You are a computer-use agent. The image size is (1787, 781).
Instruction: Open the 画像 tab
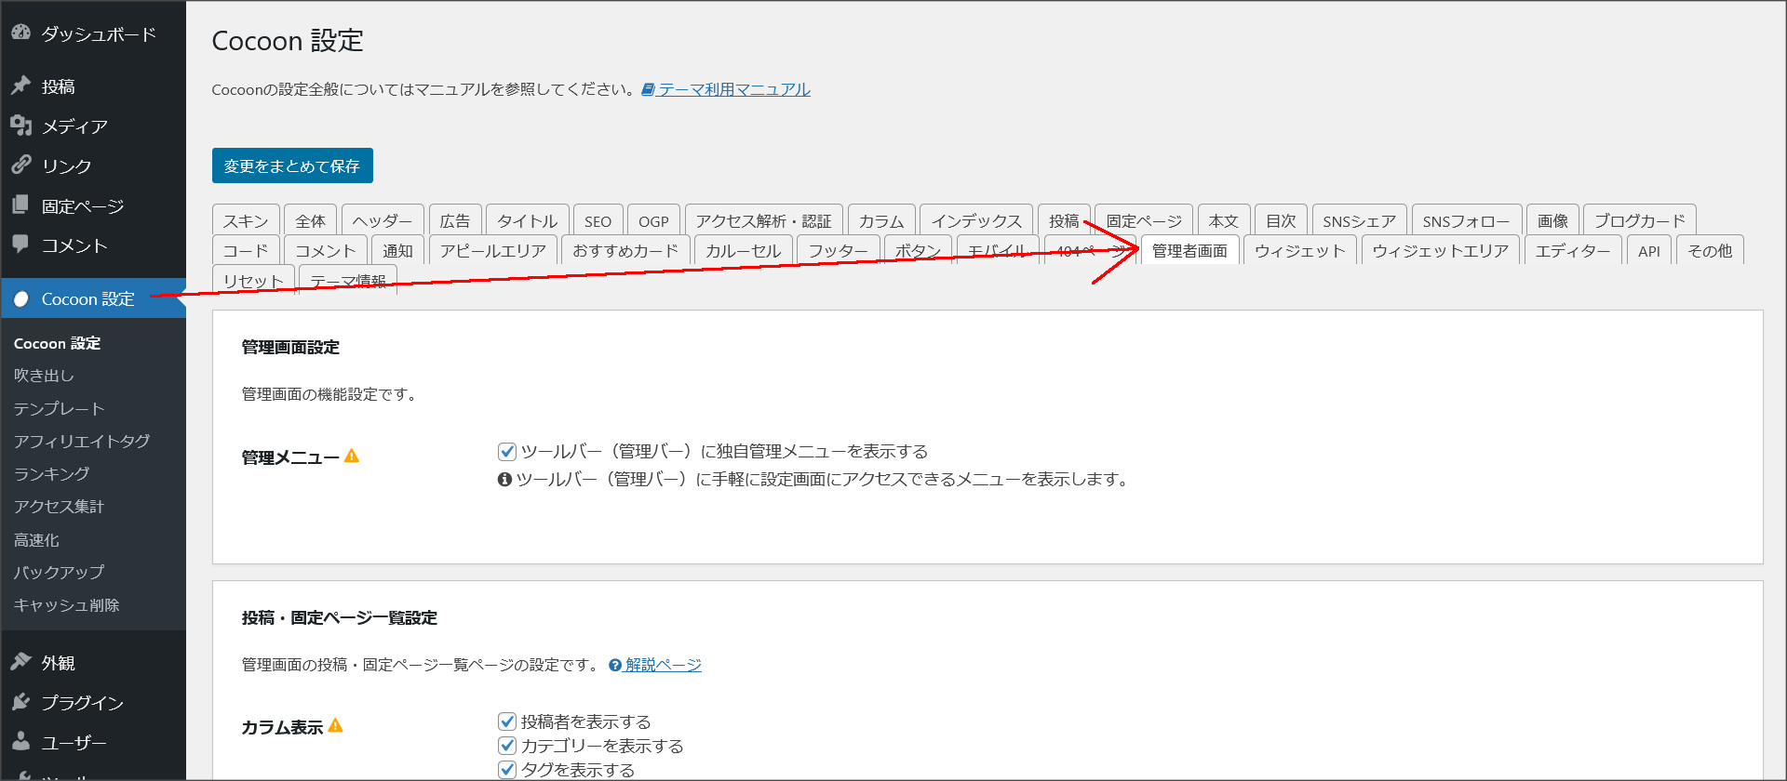[1552, 220]
